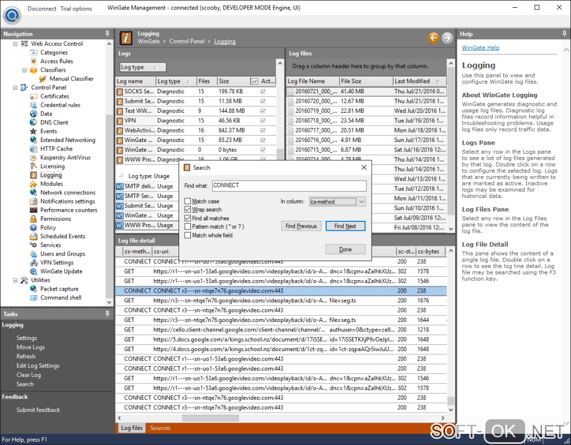Toggle active checkbox for Test WW... log
This screenshot has width=571, height=445.
(263, 111)
